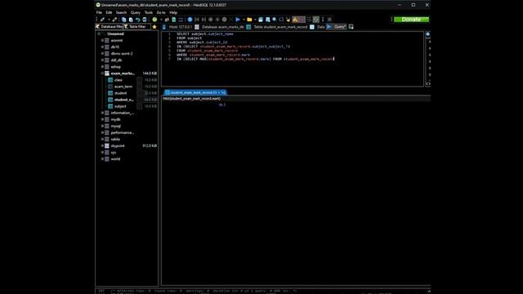Switch to the Data tab
This screenshot has width=523, height=294.
pyautogui.click(x=317, y=27)
